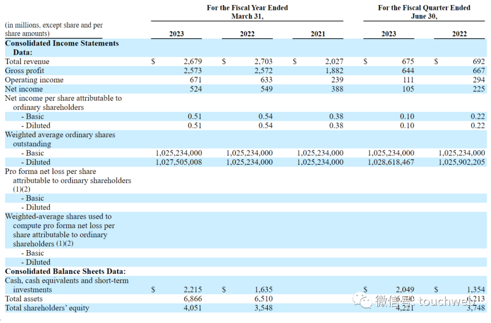491x323 pixels.
Task: Click the June quarter 2023 column header
Action: [x=389, y=34]
